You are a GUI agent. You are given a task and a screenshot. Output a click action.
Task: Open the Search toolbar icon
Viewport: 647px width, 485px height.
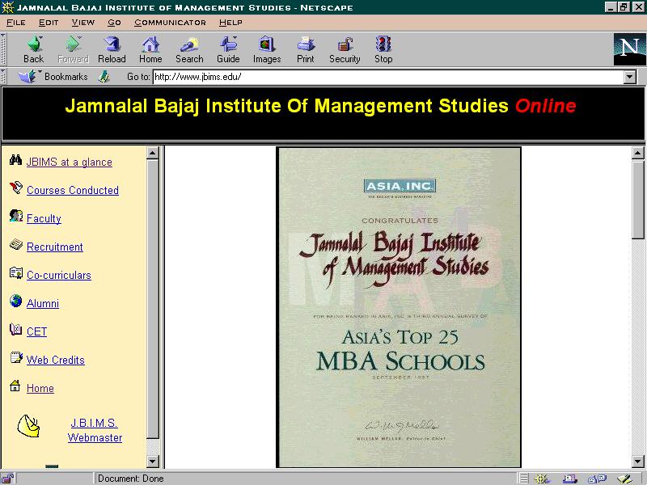coord(189,48)
